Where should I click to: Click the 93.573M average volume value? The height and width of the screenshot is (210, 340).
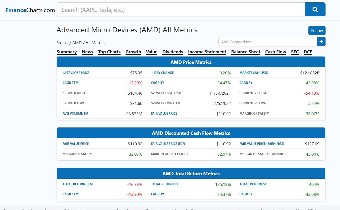click(134, 114)
